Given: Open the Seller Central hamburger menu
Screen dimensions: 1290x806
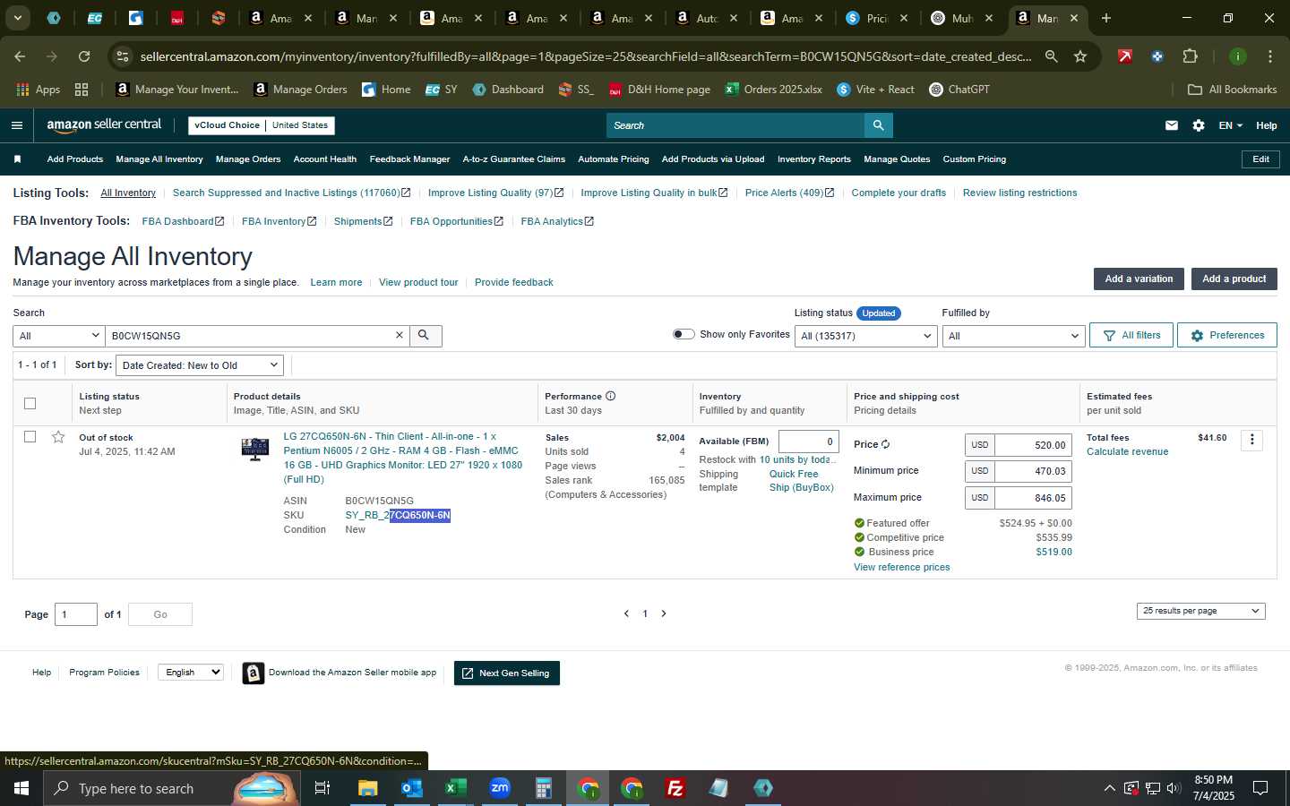Looking at the screenshot, I should pos(17,125).
